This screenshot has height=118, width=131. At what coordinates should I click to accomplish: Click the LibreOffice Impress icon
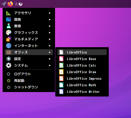[x=61, y=78]
